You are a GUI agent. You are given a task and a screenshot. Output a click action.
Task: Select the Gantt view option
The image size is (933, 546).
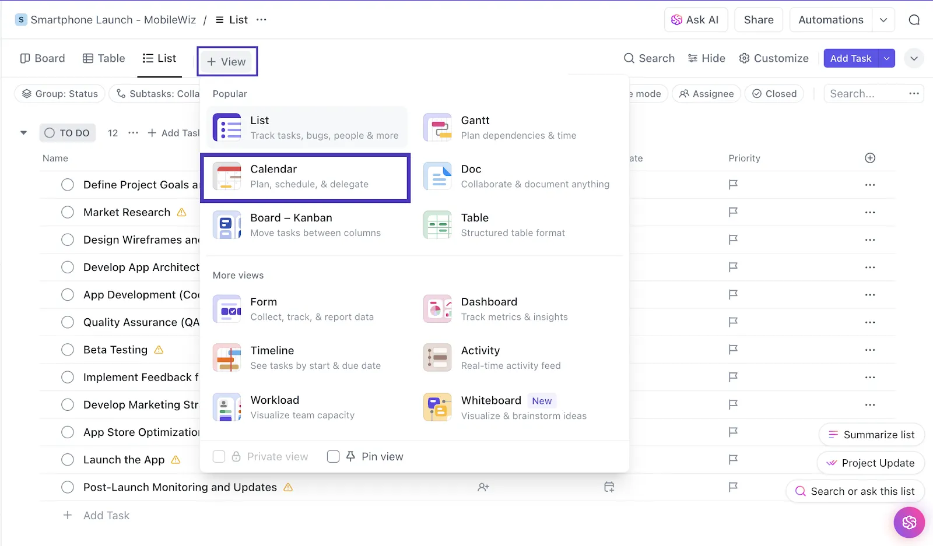tap(518, 127)
